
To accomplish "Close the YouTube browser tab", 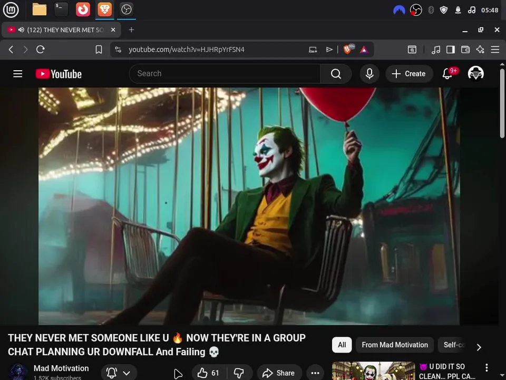I will tap(113, 30).
